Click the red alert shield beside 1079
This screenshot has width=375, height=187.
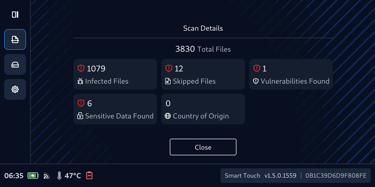pyautogui.click(x=81, y=68)
